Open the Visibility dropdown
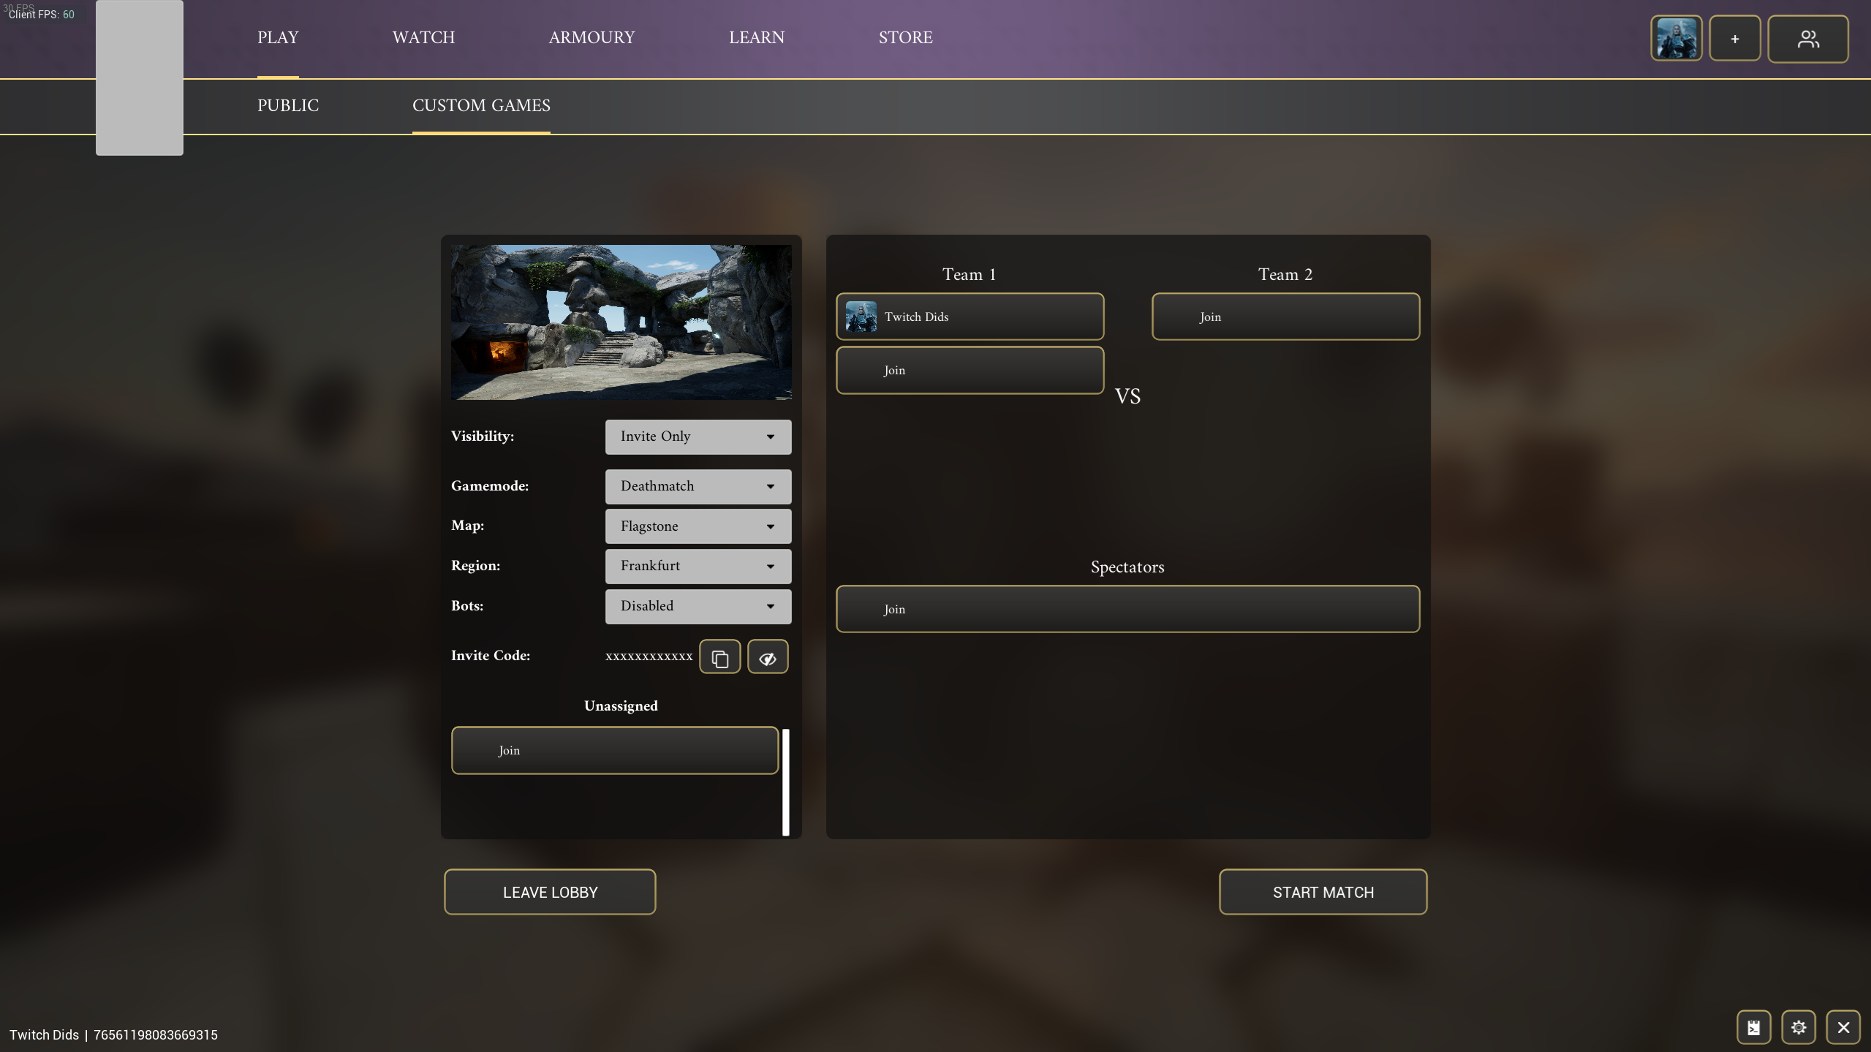Screen dimensions: 1871x1052 click(x=698, y=436)
